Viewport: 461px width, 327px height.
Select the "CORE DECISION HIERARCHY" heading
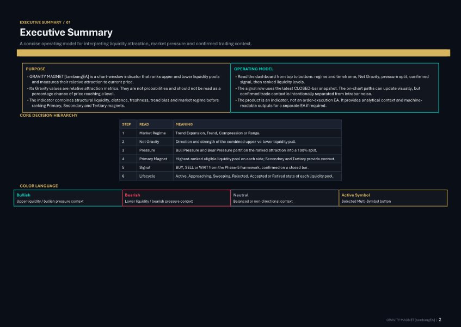point(48,116)
